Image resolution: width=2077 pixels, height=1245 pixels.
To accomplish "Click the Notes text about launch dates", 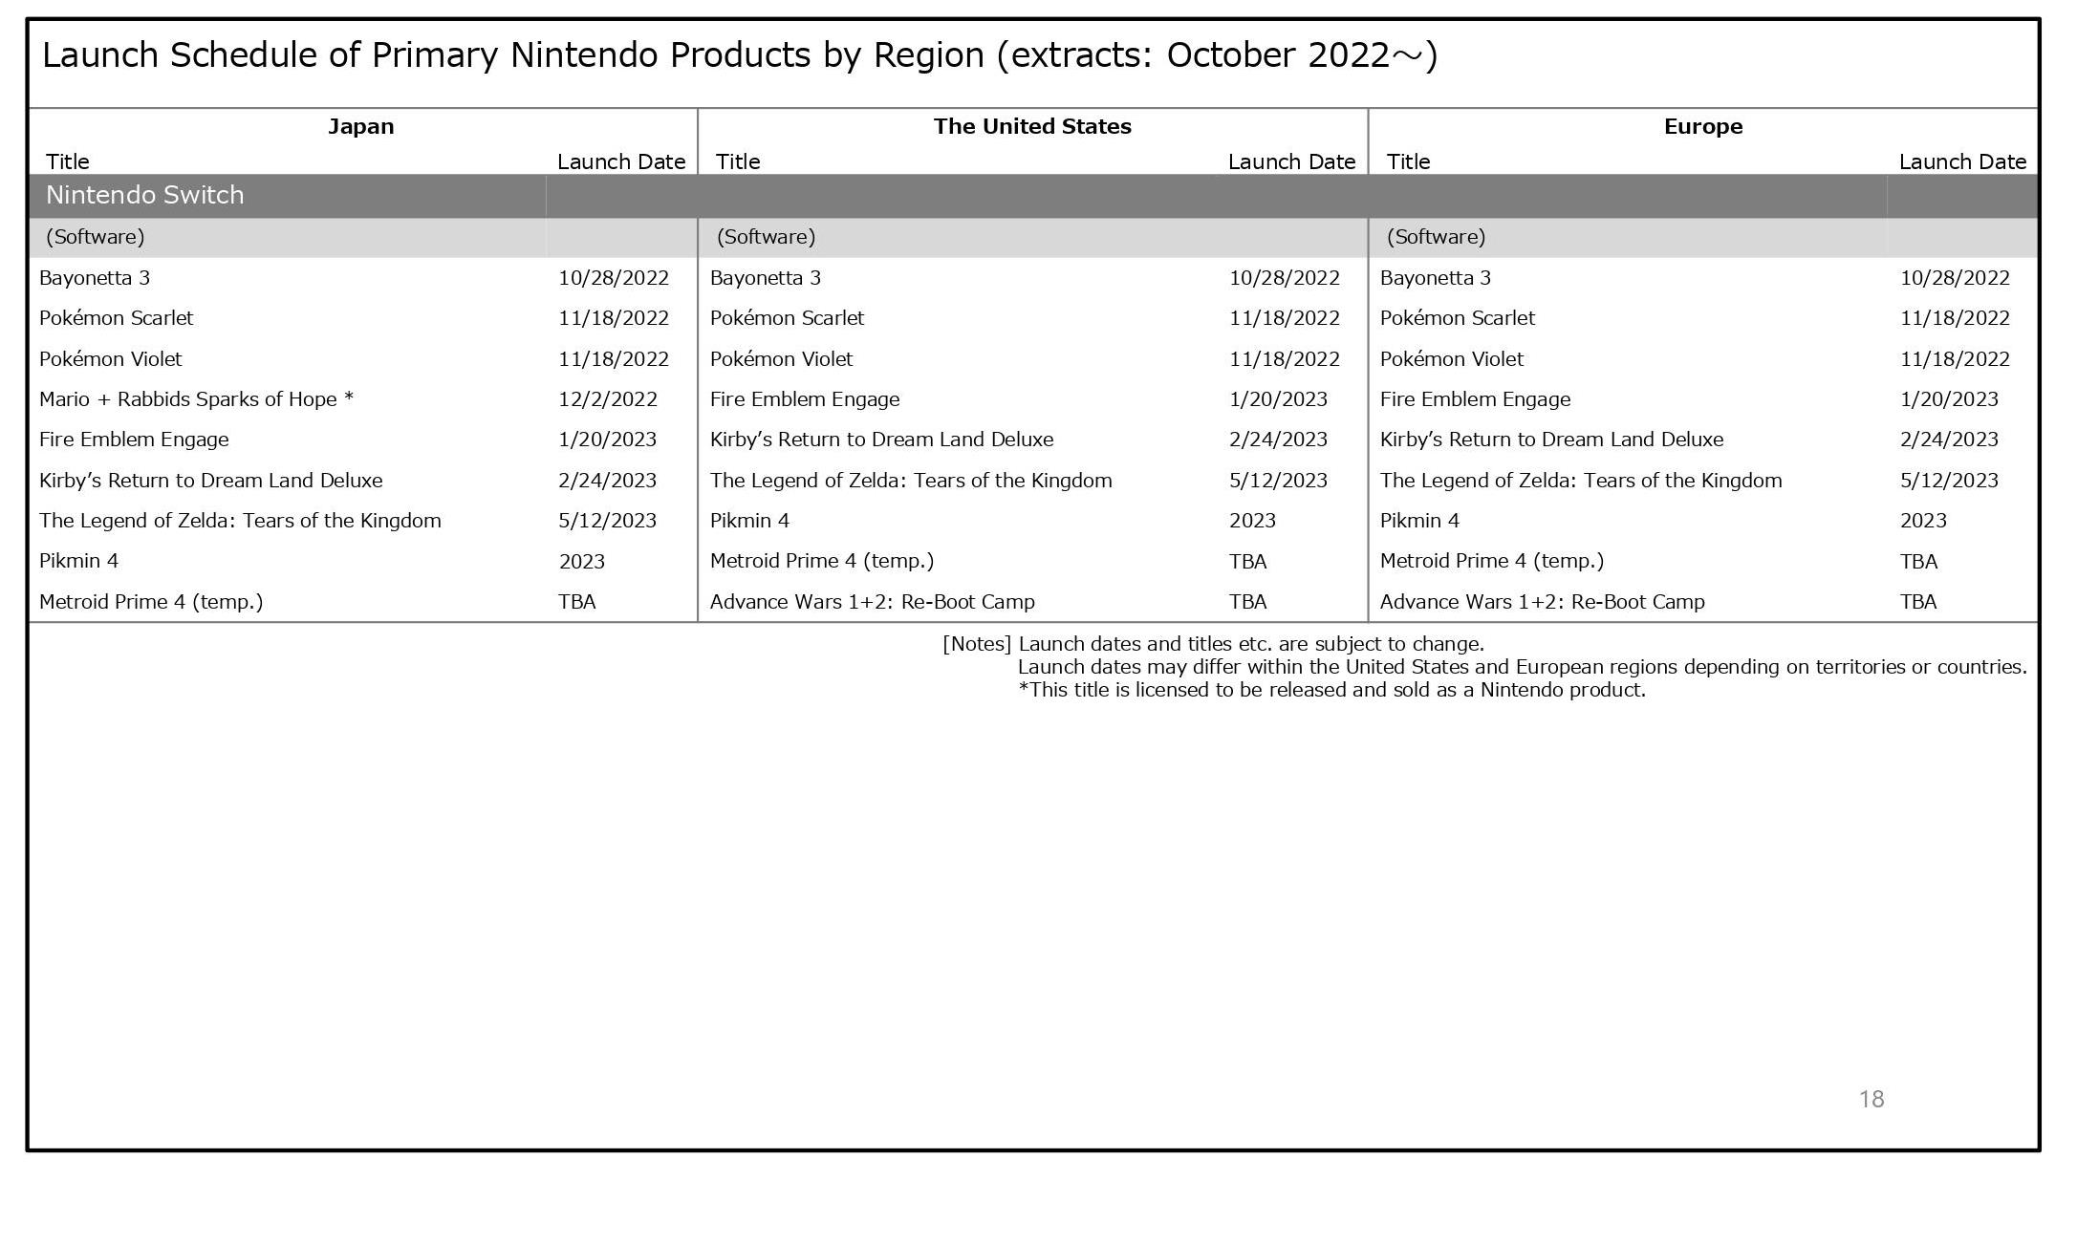I will [1250, 644].
